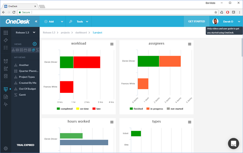
Task: Switch to Gantt view icon in views row
Action: point(37,50)
